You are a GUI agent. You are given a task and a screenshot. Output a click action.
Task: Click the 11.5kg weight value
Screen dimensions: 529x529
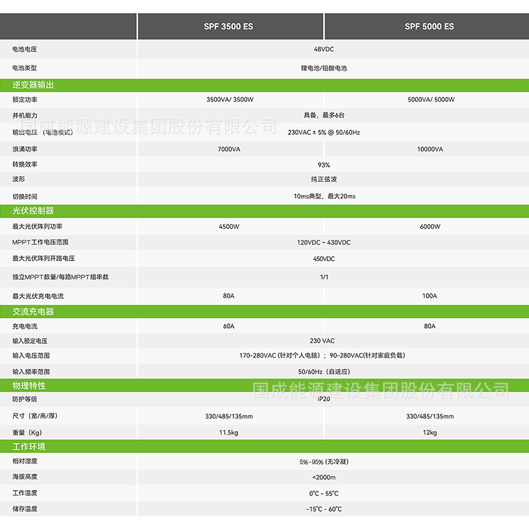pyautogui.click(x=228, y=432)
